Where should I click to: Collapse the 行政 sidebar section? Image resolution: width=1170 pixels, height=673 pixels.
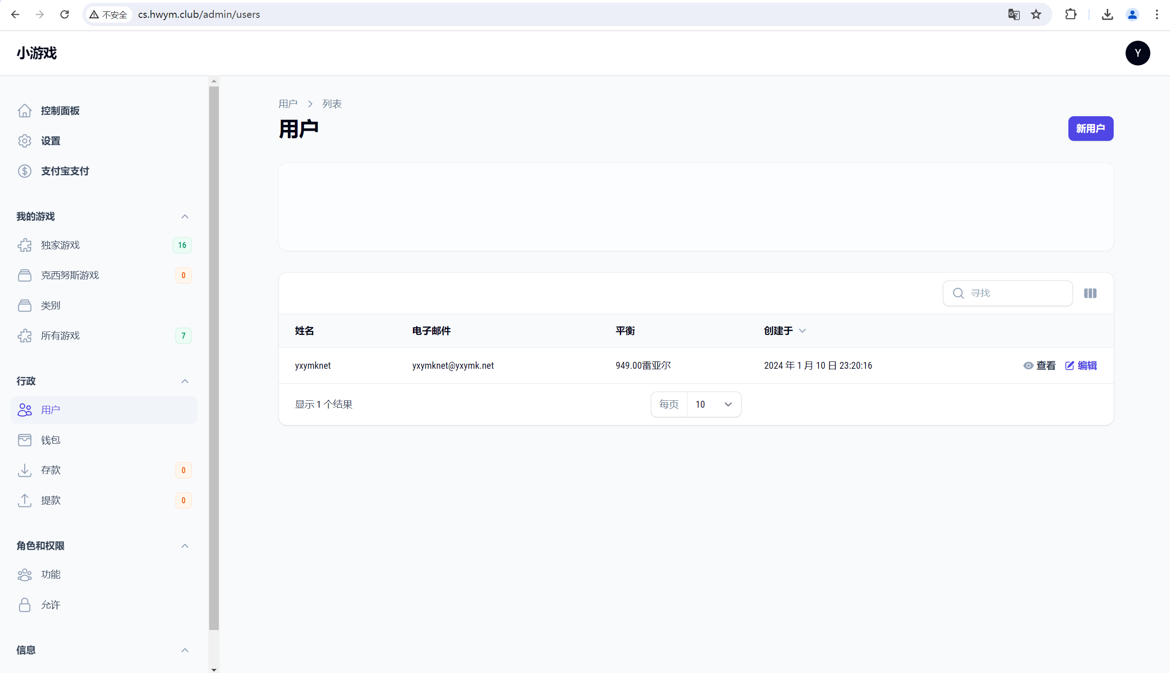[x=184, y=381]
